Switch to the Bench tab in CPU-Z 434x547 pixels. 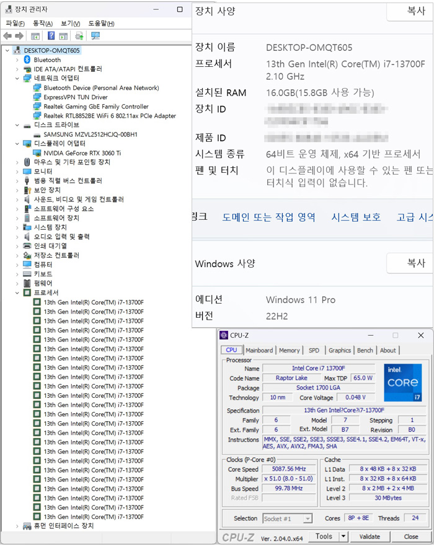(x=365, y=350)
